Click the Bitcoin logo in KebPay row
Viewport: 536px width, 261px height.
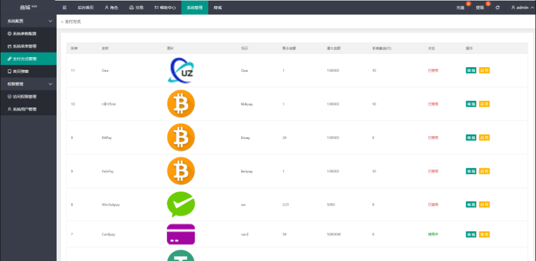(181, 171)
